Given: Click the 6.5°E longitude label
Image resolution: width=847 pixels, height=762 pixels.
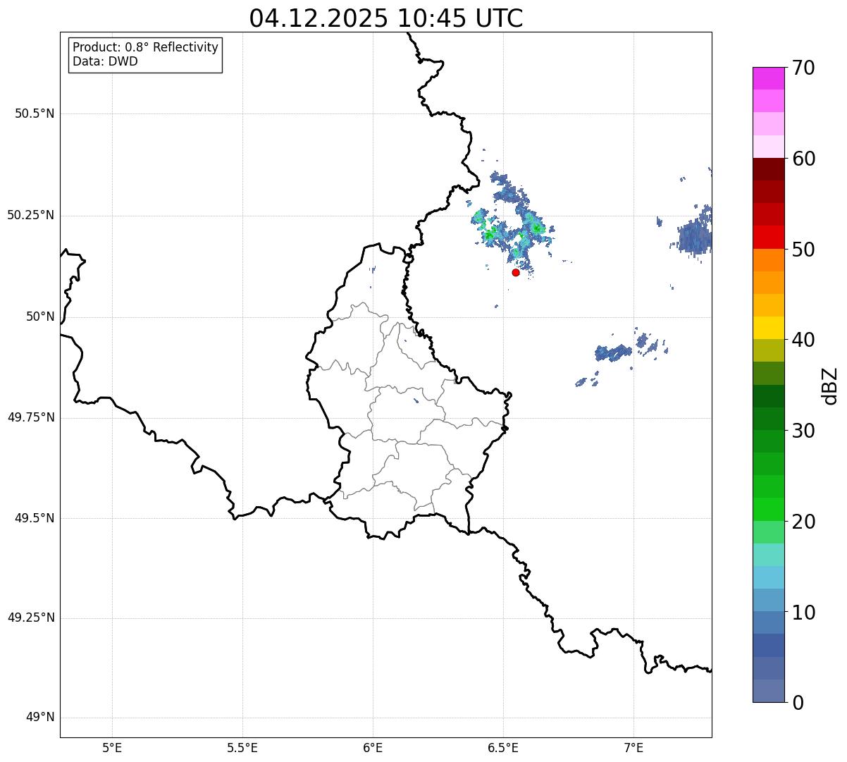Looking at the screenshot, I should (503, 747).
